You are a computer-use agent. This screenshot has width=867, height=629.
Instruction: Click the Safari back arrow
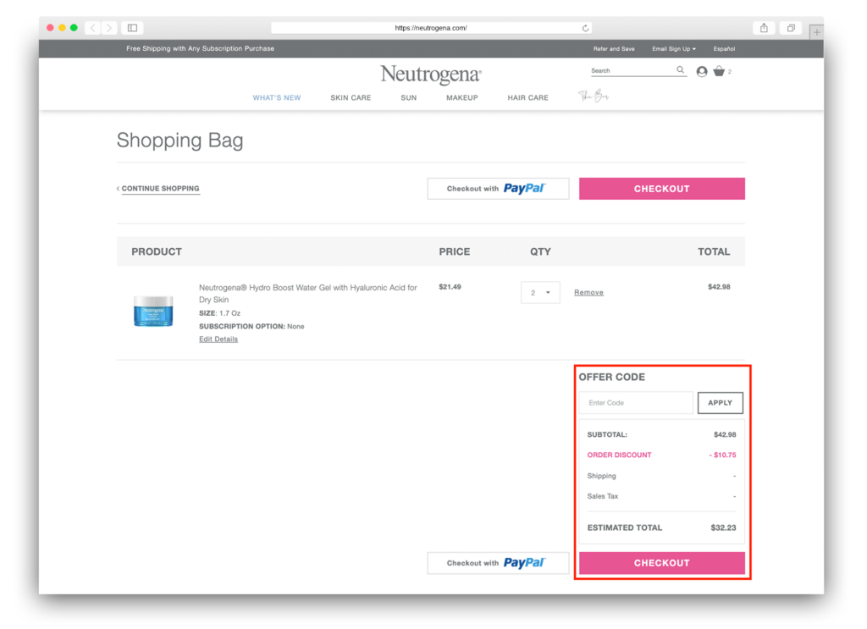coord(93,28)
